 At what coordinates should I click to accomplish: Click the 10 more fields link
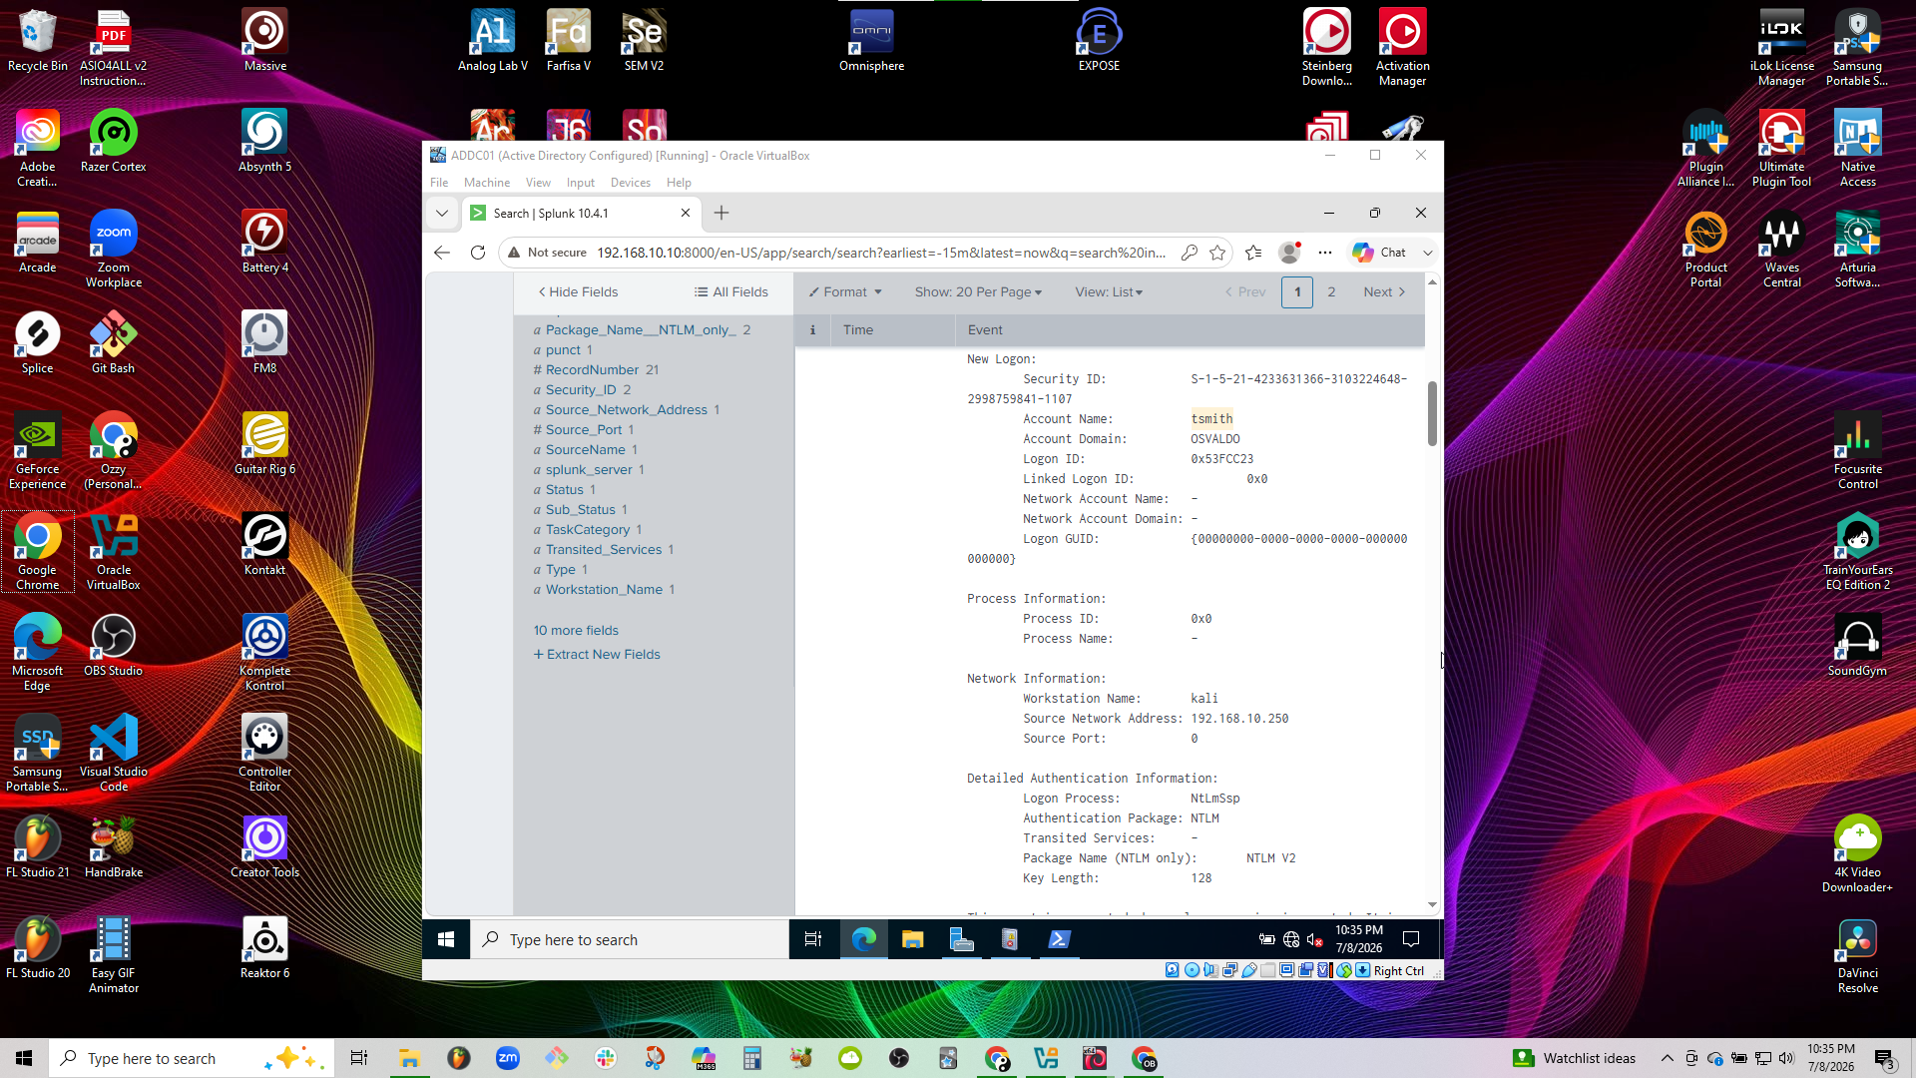(576, 631)
